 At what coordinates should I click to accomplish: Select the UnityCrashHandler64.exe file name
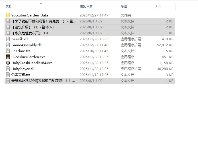pos(32,63)
